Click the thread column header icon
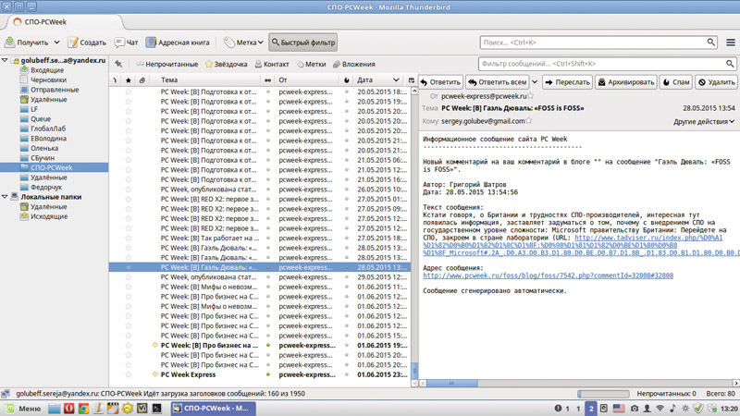The height and width of the screenshot is (416, 740). [x=115, y=80]
